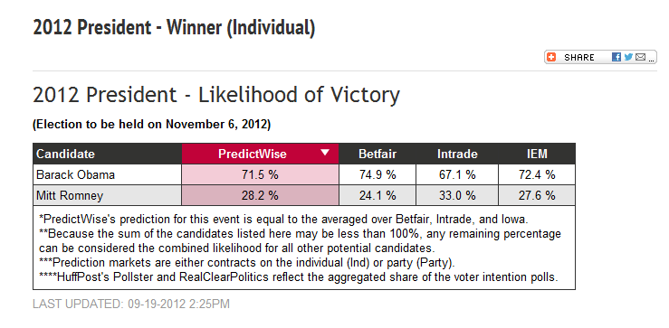Click Romney's 33.0 % Intrade value
This screenshot has height=328, width=669.
[x=457, y=195]
